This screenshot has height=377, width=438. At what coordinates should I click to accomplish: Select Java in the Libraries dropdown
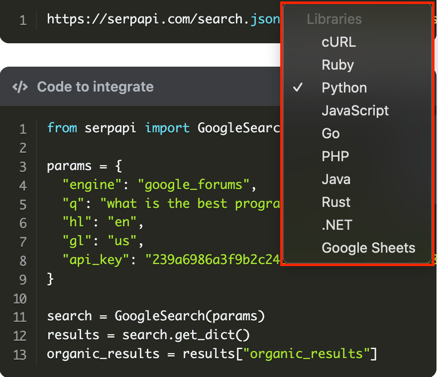coord(336,180)
